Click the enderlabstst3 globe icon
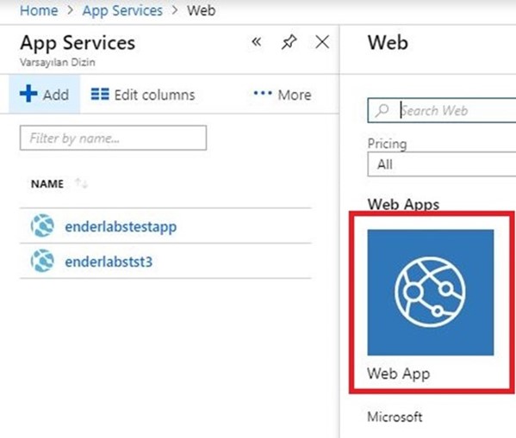This screenshot has height=438, width=516. (x=42, y=261)
